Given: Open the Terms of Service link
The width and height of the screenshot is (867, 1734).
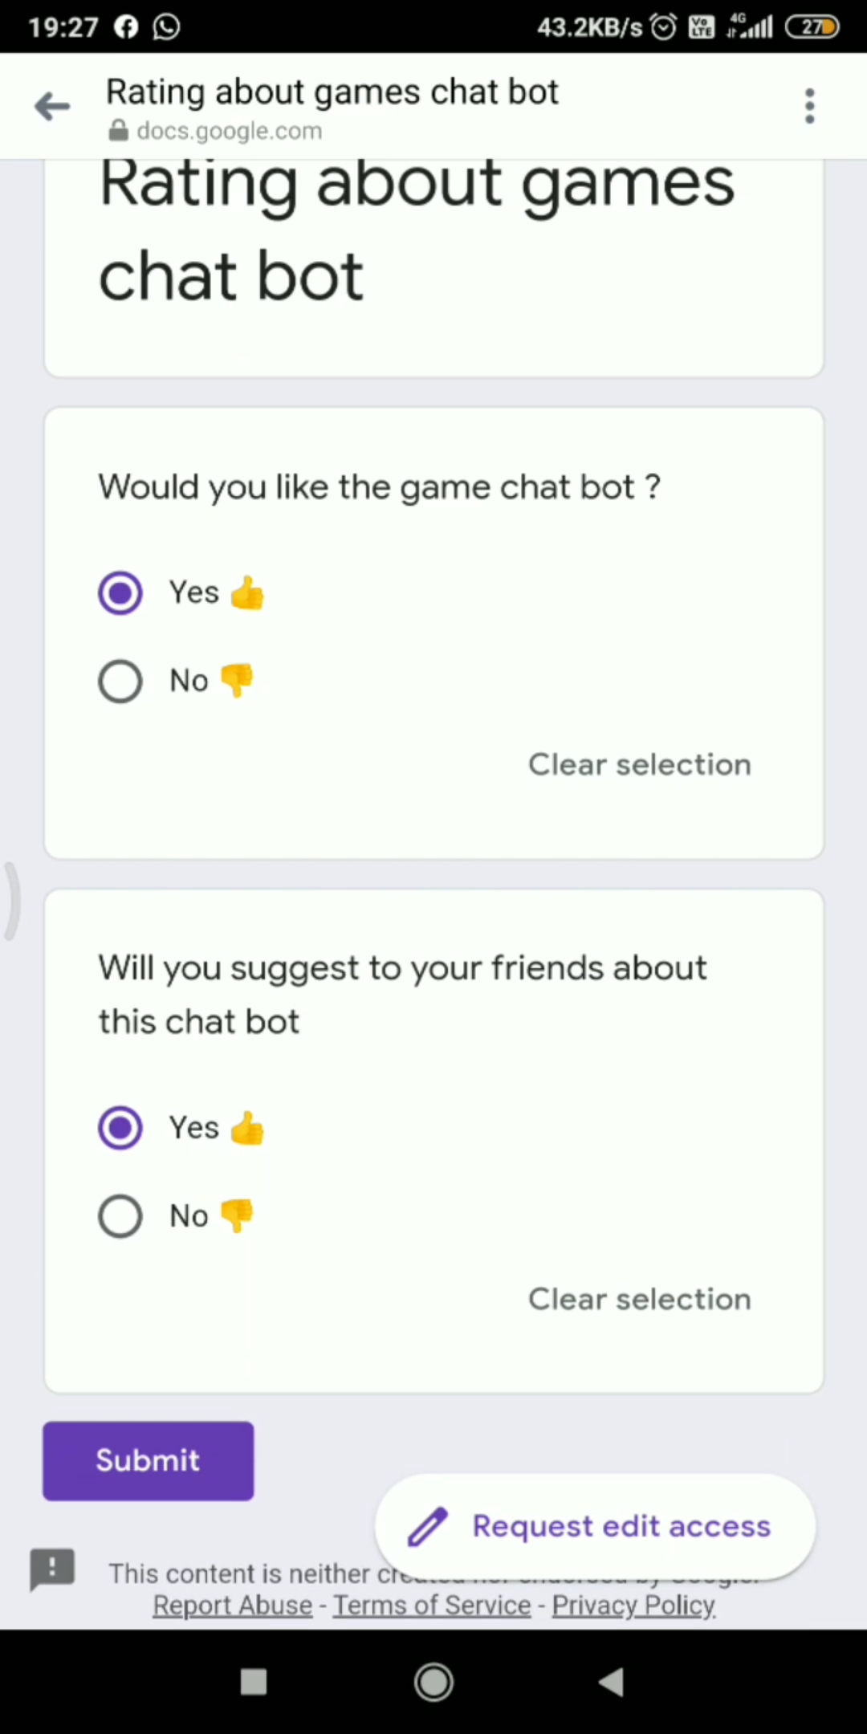Looking at the screenshot, I should tap(432, 1606).
